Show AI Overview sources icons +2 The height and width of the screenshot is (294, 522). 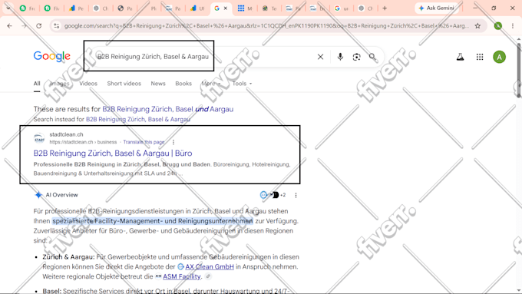click(x=273, y=195)
